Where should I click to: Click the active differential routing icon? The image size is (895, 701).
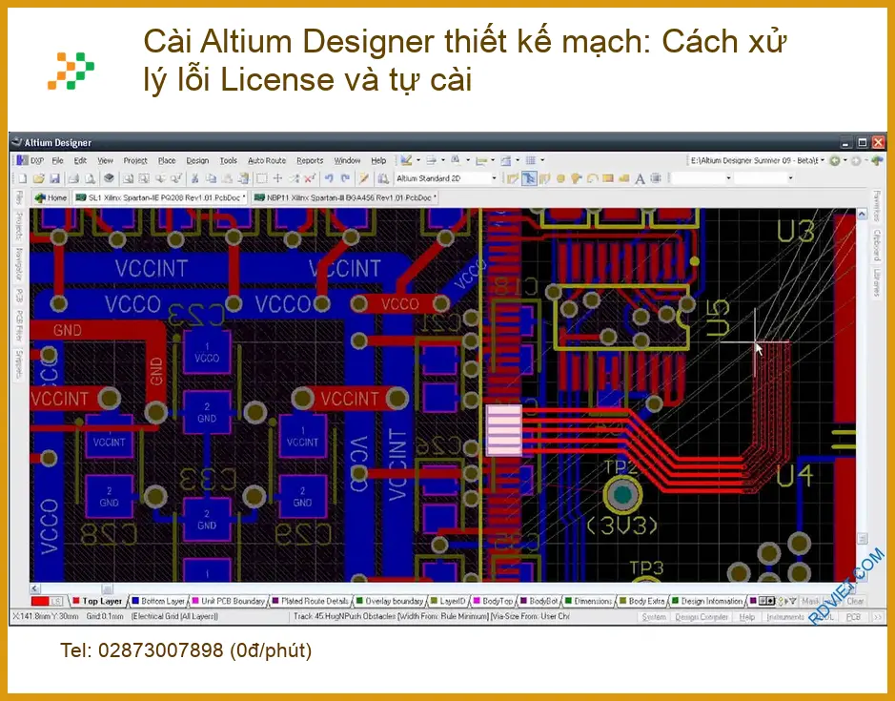(x=529, y=178)
